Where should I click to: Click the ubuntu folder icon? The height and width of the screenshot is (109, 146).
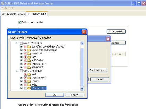[29, 81]
